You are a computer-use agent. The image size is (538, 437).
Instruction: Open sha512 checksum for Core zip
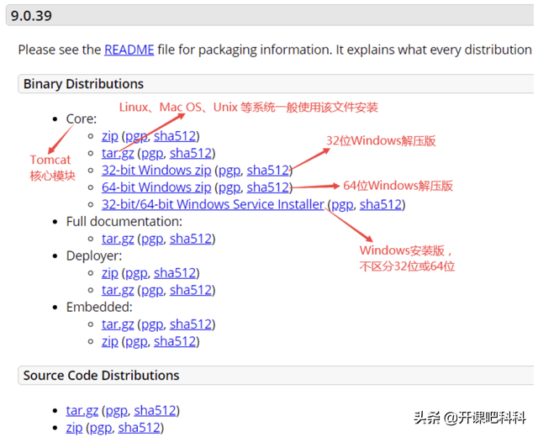click(x=175, y=136)
